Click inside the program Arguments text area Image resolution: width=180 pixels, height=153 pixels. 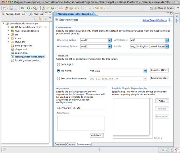(81, 123)
